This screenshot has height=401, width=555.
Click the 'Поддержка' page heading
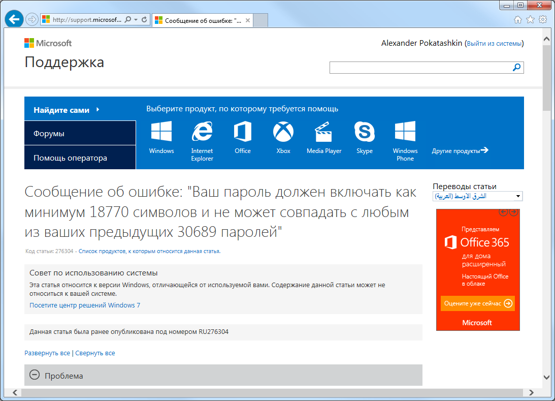tap(64, 63)
